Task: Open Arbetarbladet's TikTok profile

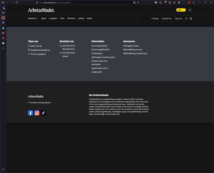Action: click(x=43, y=113)
